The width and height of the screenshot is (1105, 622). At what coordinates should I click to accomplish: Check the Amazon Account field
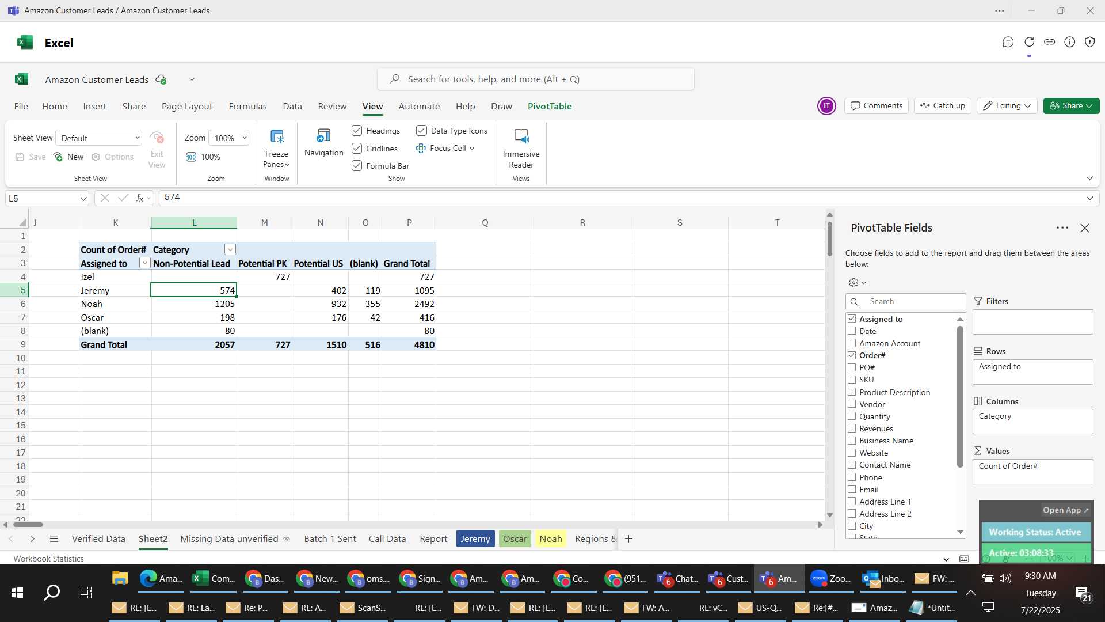point(852,343)
